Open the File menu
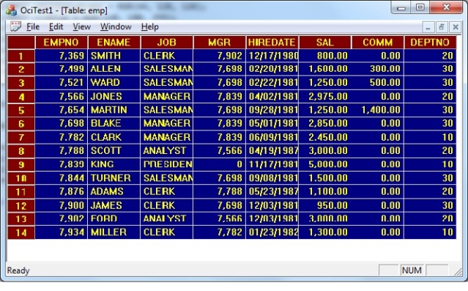 [x=33, y=27]
